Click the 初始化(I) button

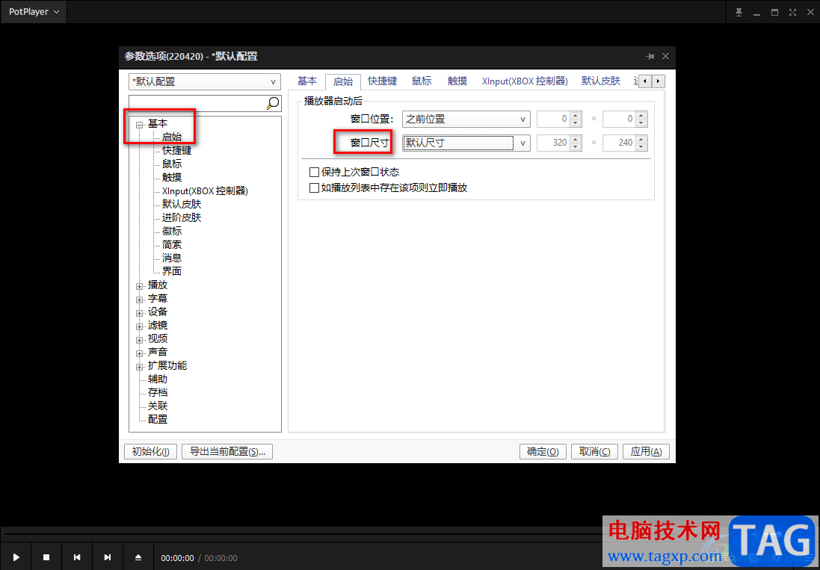pos(150,451)
